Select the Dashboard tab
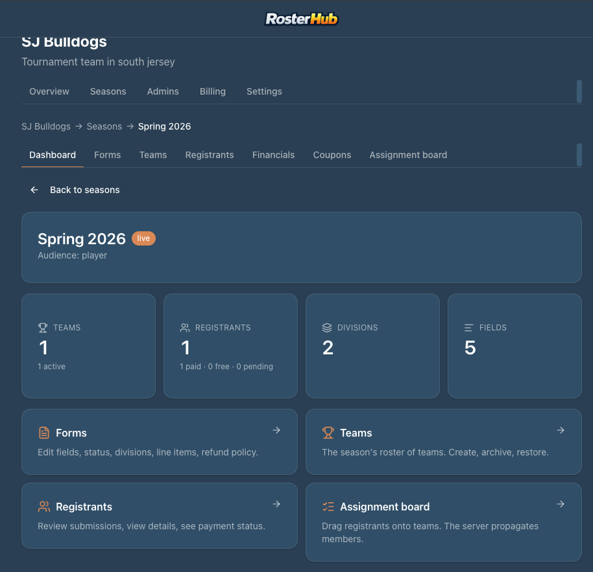This screenshot has height=572, width=593. pyautogui.click(x=53, y=155)
